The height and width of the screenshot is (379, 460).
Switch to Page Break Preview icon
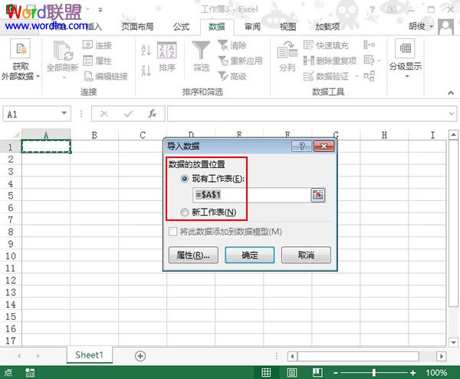(317, 373)
